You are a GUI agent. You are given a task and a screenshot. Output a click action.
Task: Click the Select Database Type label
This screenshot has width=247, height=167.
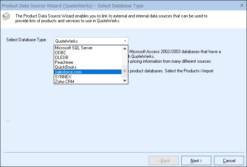click(x=26, y=40)
